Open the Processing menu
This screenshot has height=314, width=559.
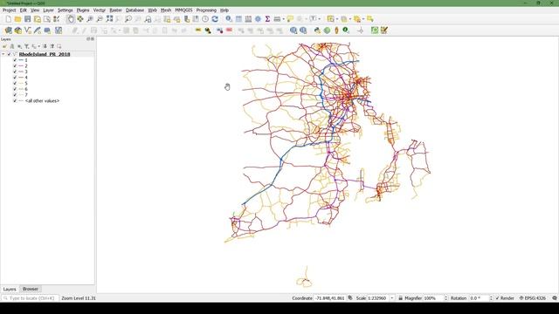[x=206, y=10]
